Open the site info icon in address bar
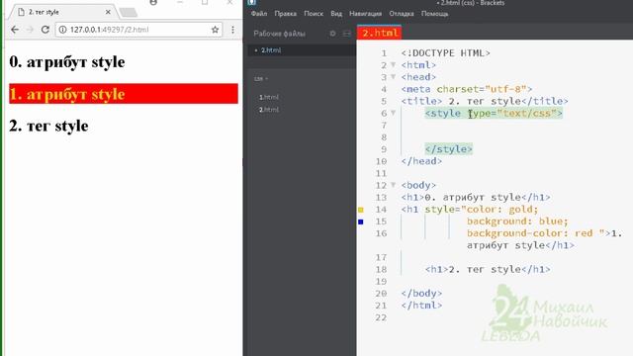The image size is (633, 356). [63, 30]
